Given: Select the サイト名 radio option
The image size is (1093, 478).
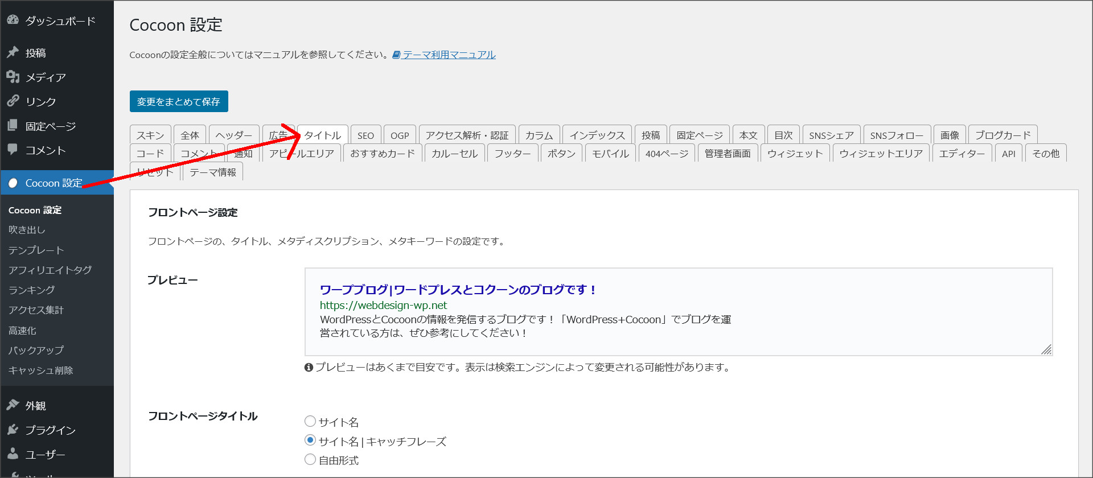Looking at the screenshot, I should coord(310,421).
